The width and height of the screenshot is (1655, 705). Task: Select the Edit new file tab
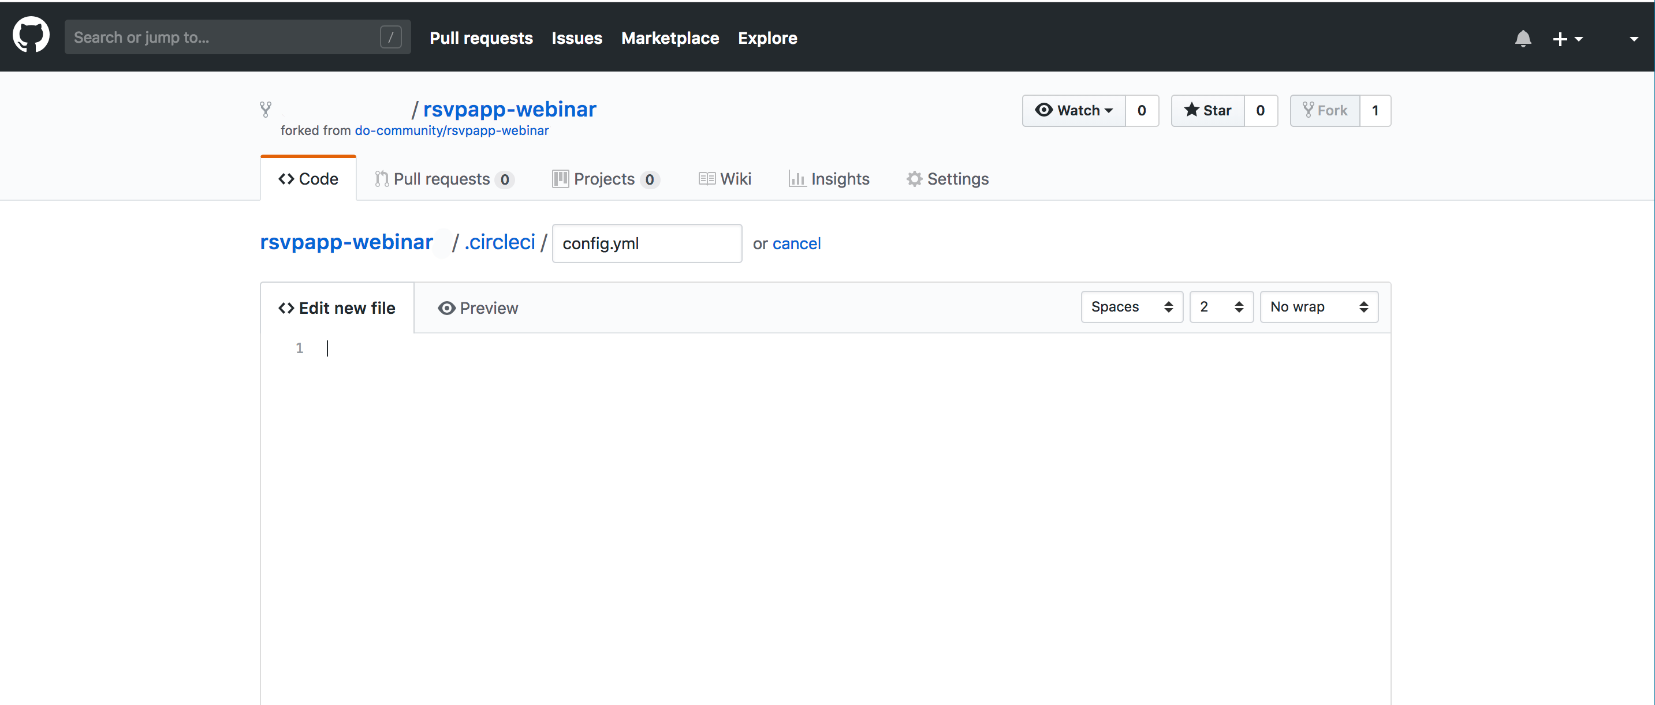(337, 308)
